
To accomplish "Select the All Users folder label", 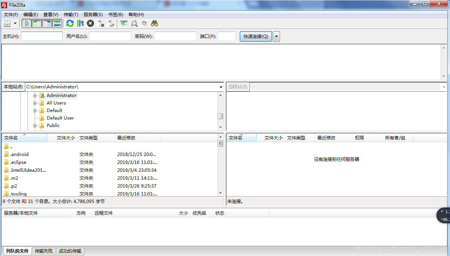I will (x=56, y=103).
